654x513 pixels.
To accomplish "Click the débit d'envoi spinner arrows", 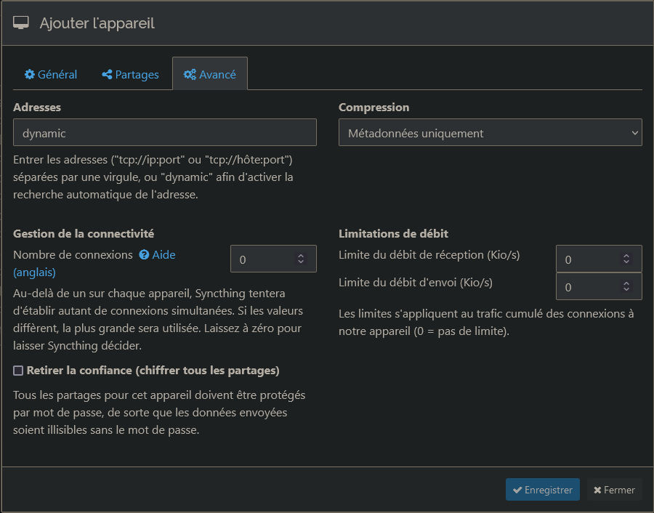I will click(x=626, y=286).
